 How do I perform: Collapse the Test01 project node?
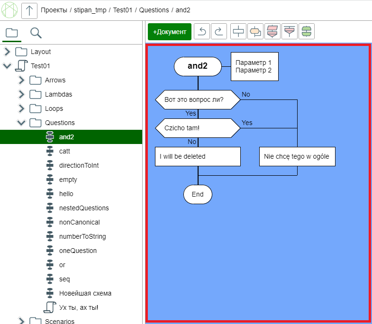7,66
